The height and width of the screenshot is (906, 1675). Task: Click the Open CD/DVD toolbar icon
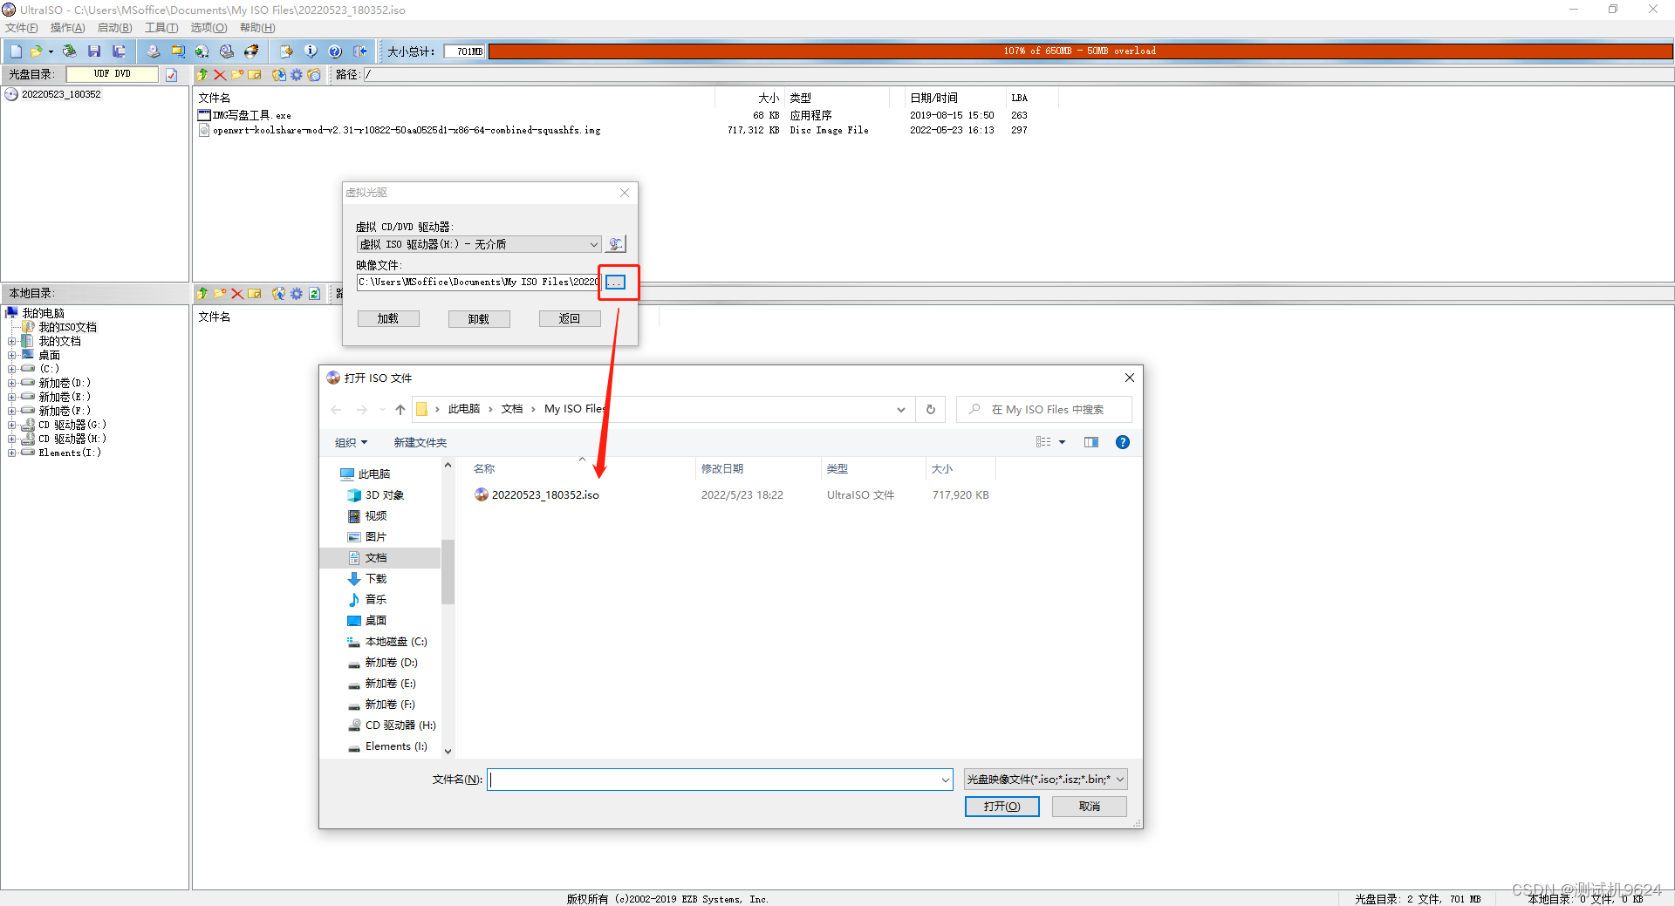point(69,51)
